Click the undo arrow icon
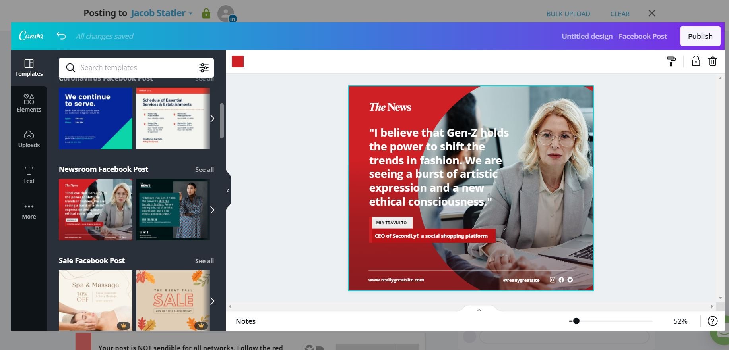The height and width of the screenshot is (350, 729). pos(61,36)
